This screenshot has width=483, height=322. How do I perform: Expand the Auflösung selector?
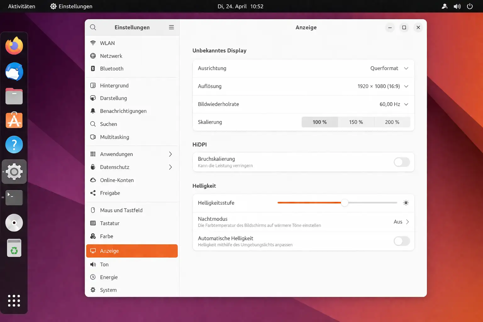tap(382, 86)
